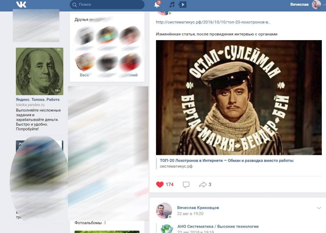Open Вячеслав Криковцов profile name
The width and height of the screenshot is (326, 233).
[198, 208]
